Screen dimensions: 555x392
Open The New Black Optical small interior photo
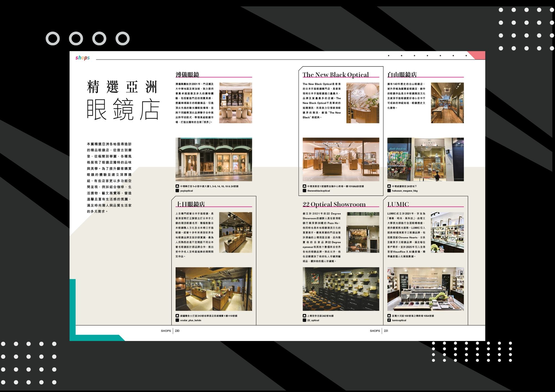click(x=363, y=103)
